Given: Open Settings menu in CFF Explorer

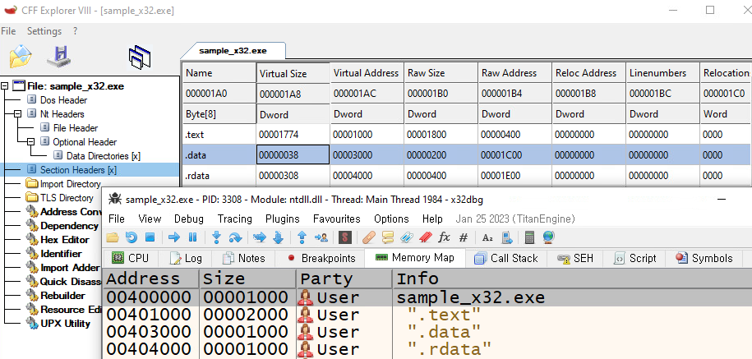Looking at the screenshot, I should coord(44,31).
